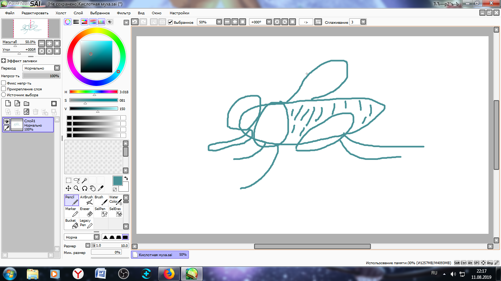Viewport: 501px width, 281px height.
Task: Toggle the RGB slider panel
Action: point(76,22)
